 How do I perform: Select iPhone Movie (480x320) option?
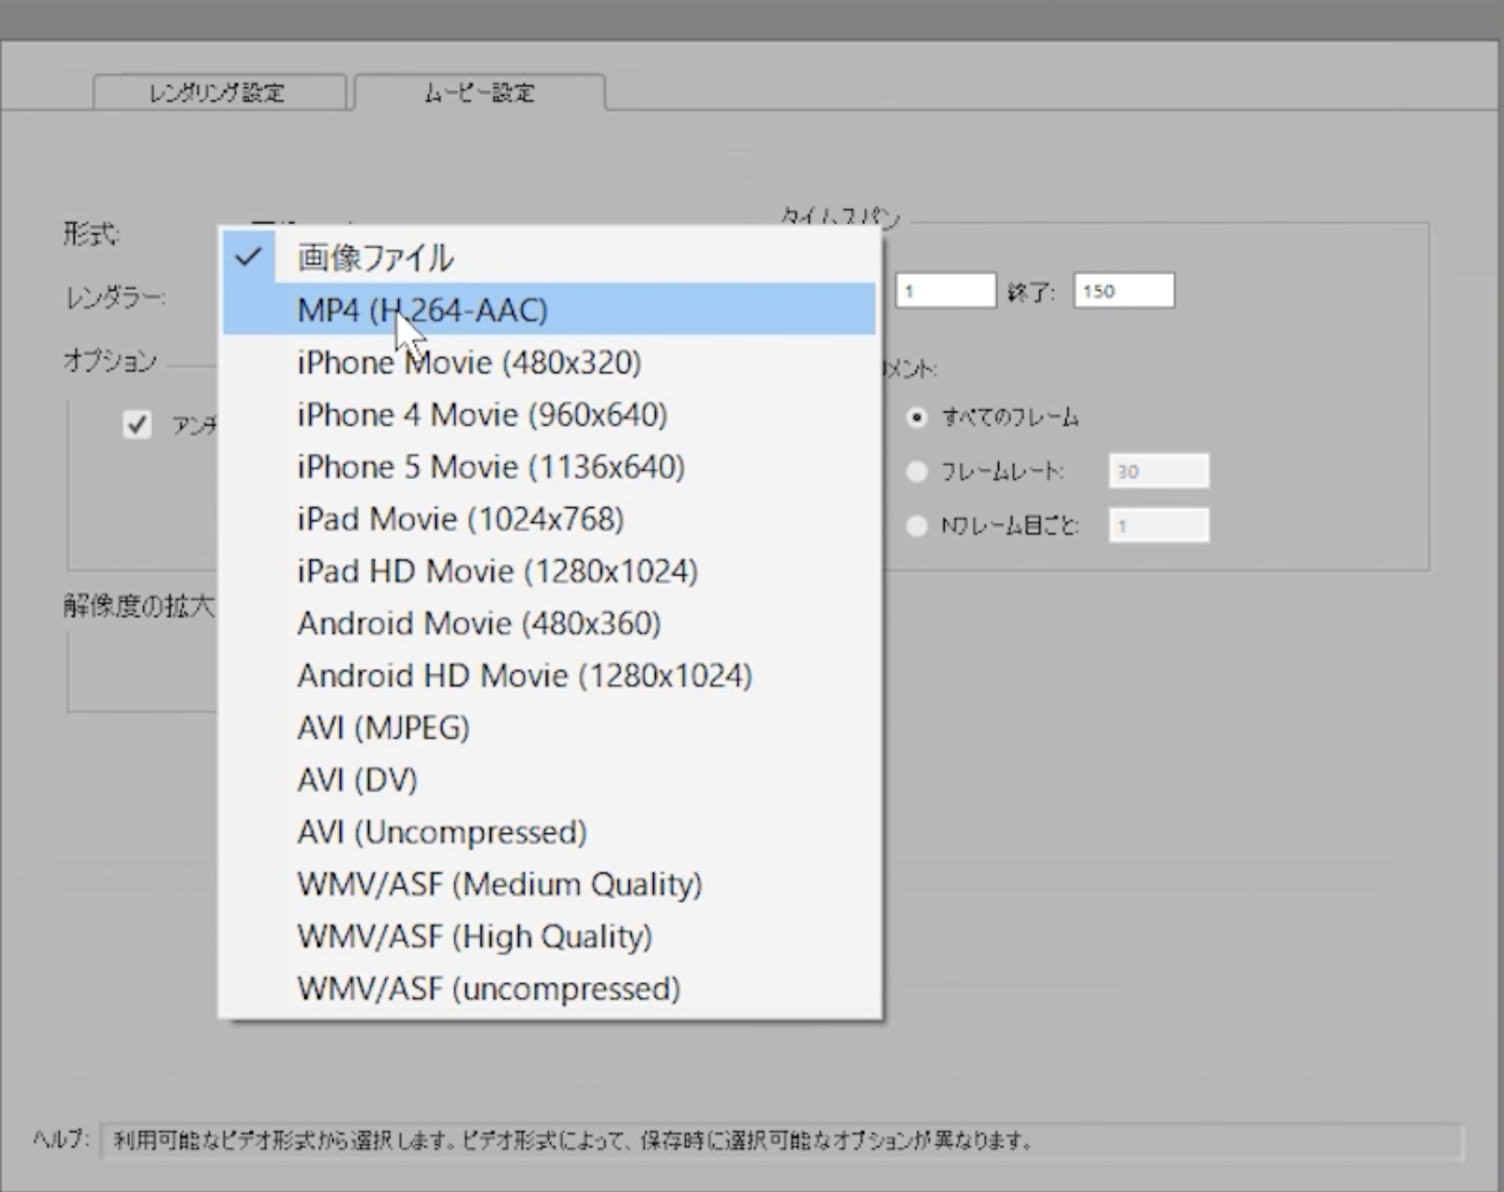(x=468, y=362)
